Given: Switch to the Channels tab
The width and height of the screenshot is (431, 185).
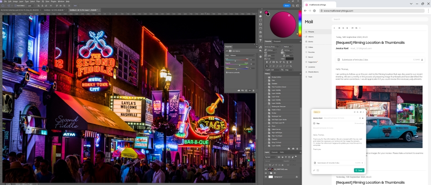Looking at the screenshot, I should coord(274,152).
